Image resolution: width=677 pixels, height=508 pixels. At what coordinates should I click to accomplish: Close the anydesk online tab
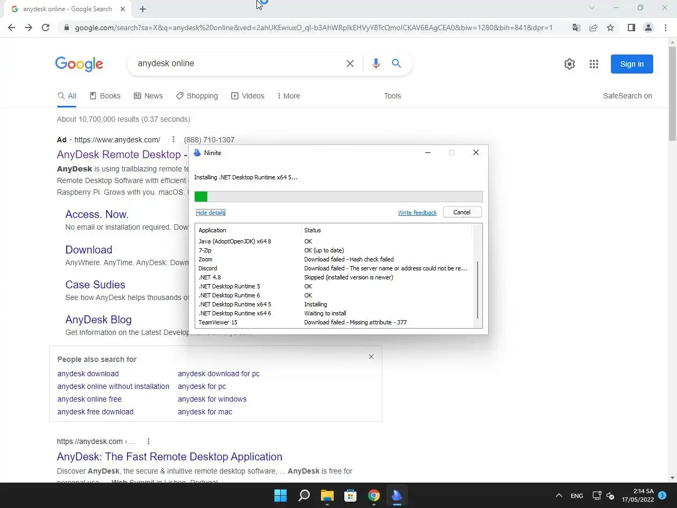(x=123, y=9)
